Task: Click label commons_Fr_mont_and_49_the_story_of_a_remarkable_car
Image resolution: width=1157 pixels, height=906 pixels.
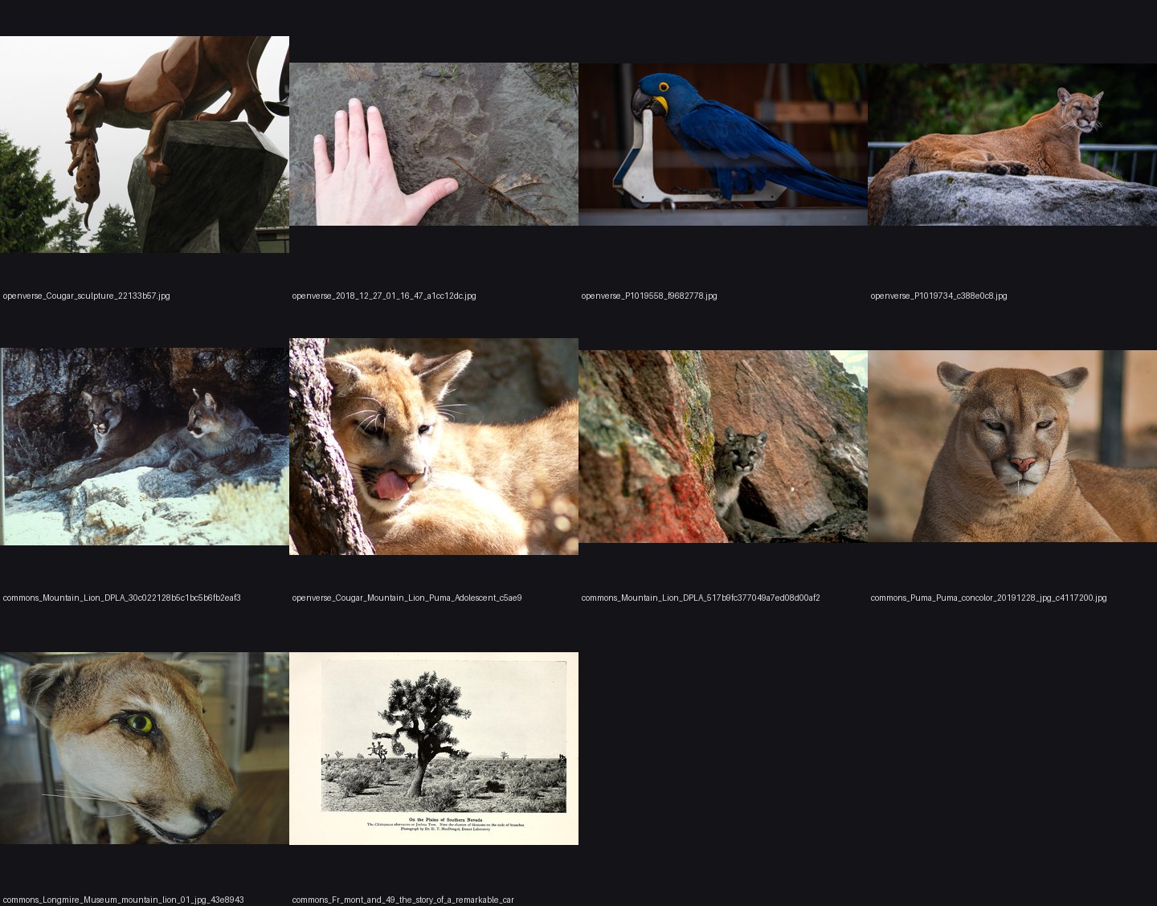Action: pos(403,900)
